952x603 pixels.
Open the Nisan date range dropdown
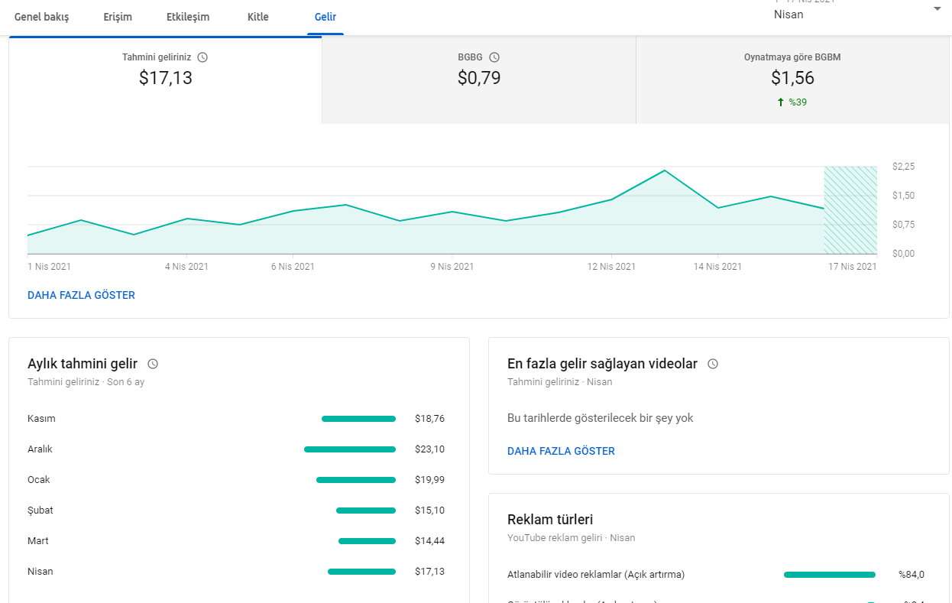pyautogui.click(x=937, y=9)
